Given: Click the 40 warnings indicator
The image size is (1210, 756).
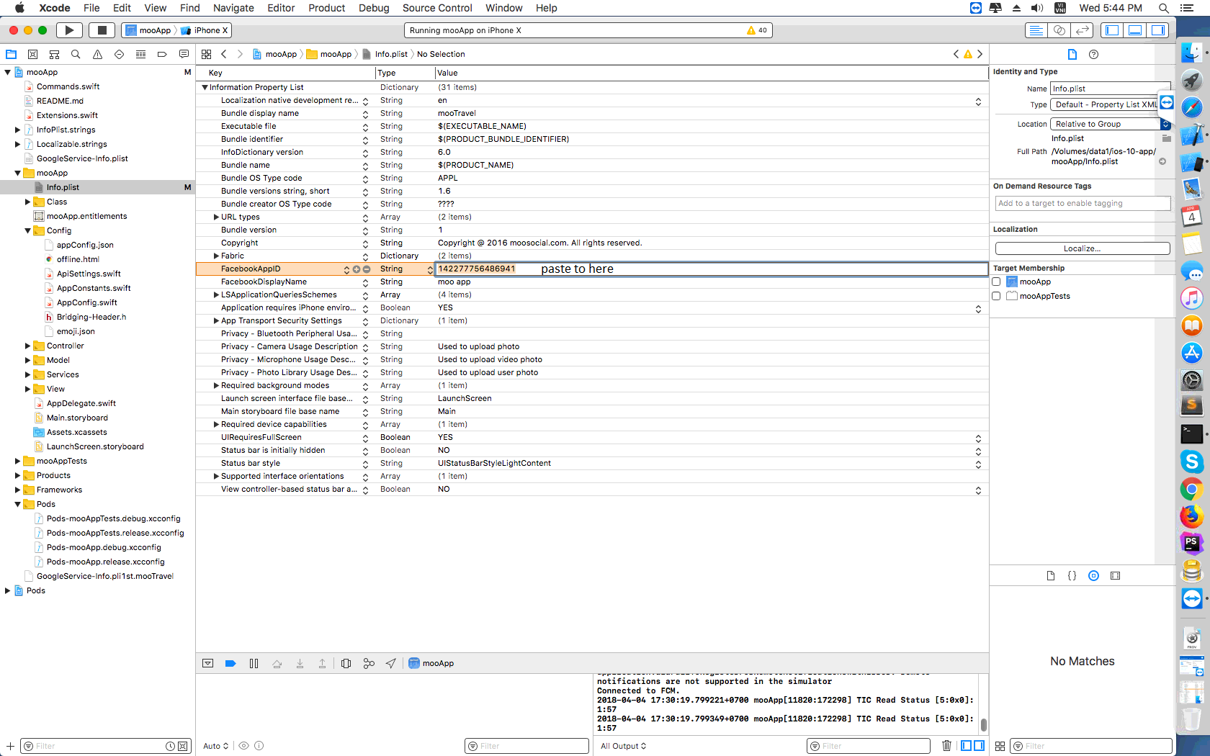Looking at the screenshot, I should [757, 30].
